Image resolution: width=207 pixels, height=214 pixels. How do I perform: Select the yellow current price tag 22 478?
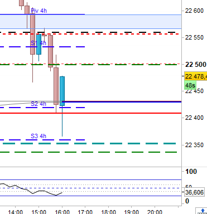(196, 76)
